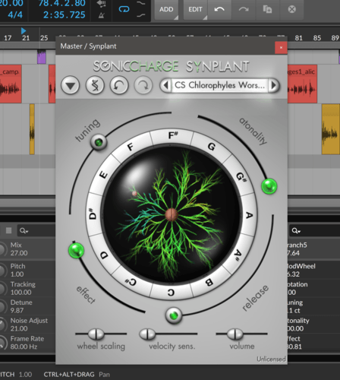Image resolution: width=340 pixels, height=380 pixels.
Task: Click the velocity sens. slider handle
Action: pos(147,334)
